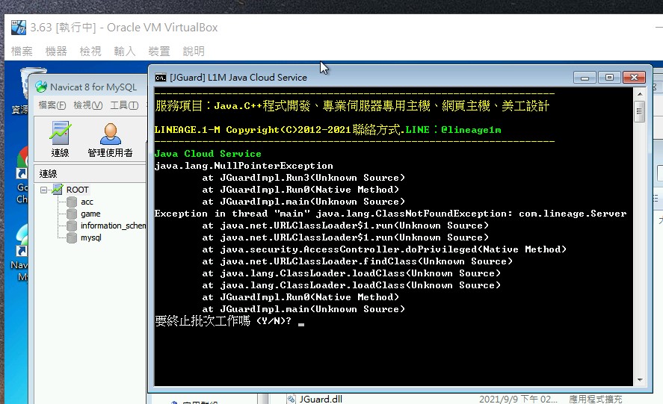Open Navicat 檢視(V) menu

click(x=87, y=105)
